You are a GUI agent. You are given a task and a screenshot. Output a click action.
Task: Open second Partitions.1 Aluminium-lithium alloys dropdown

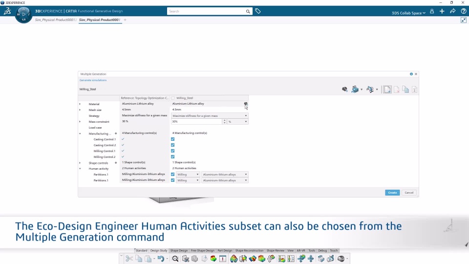coord(225,180)
